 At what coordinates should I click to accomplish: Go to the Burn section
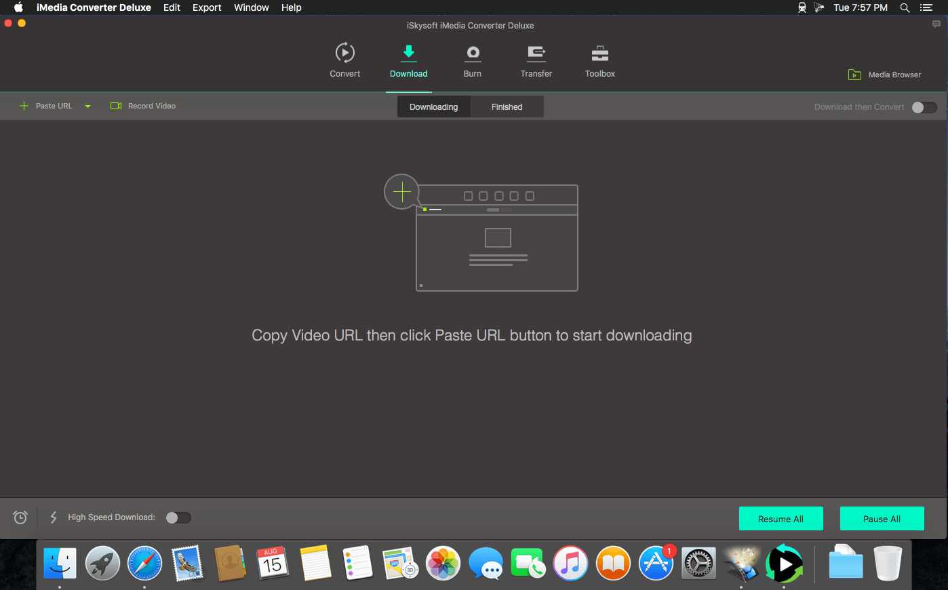pyautogui.click(x=473, y=60)
